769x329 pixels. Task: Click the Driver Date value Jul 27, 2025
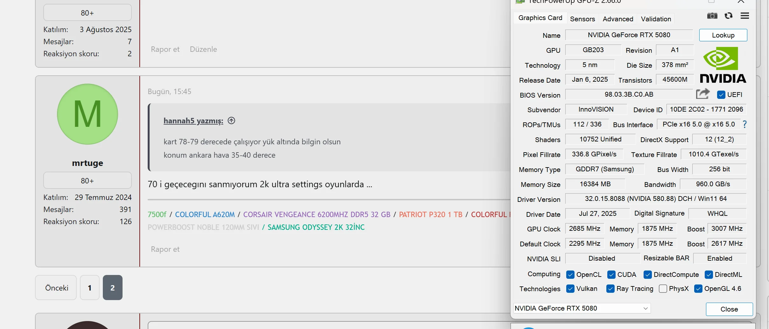pyautogui.click(x=597, y=214)
